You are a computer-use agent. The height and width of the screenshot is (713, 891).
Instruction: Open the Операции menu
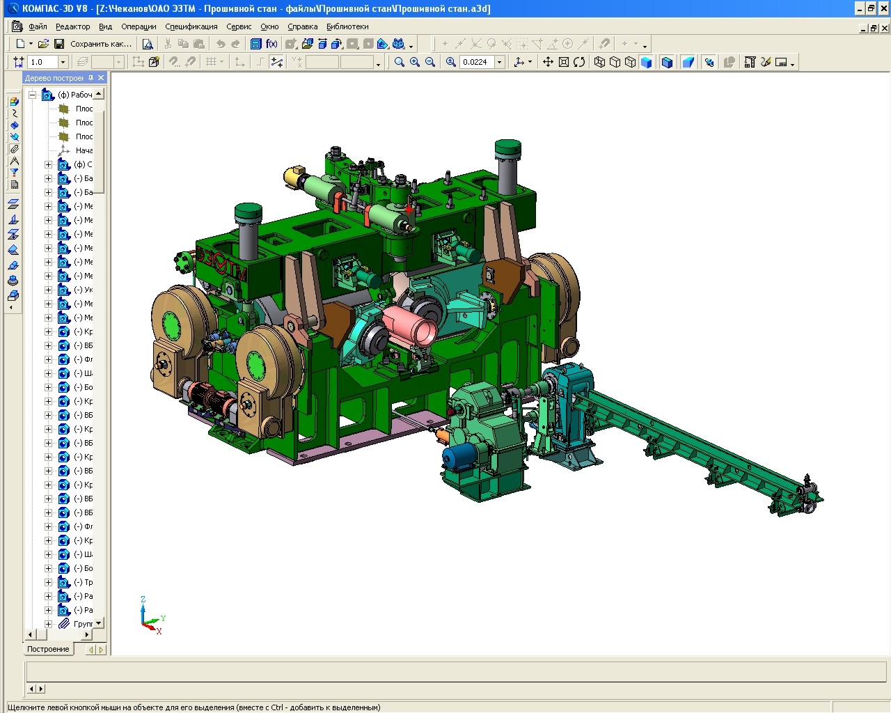click(139, 26)
